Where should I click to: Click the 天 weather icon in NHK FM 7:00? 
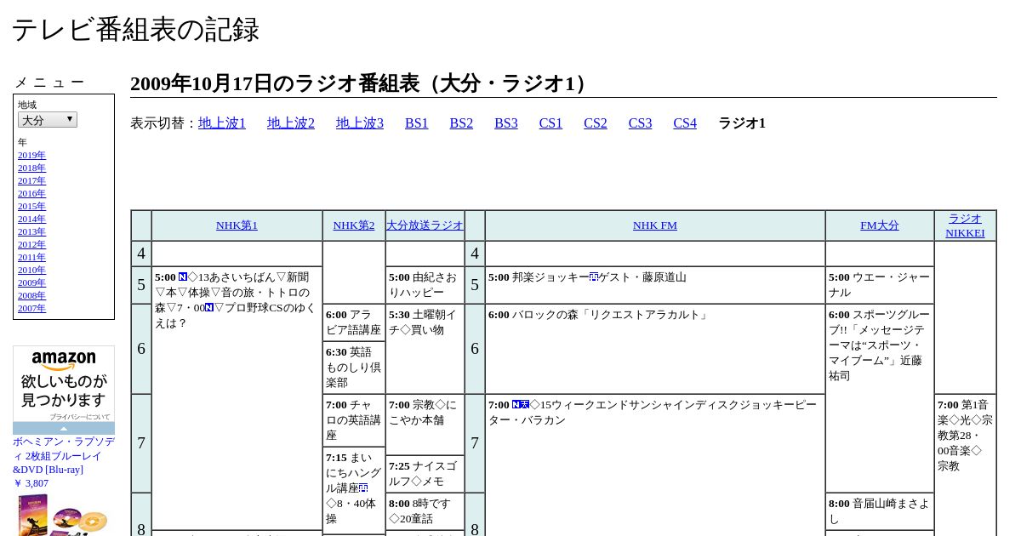[525, 404]
